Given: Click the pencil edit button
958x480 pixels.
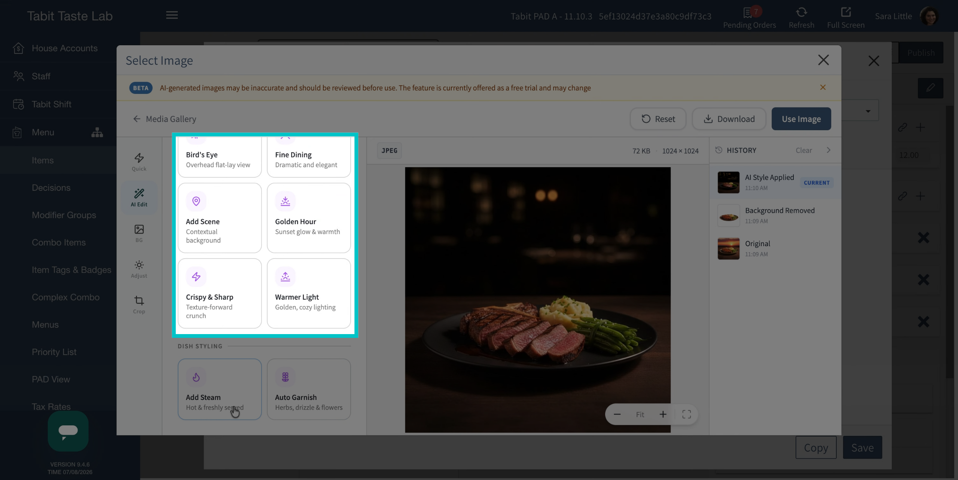Looking at the screenshot, I should click(x=930, y=88).
